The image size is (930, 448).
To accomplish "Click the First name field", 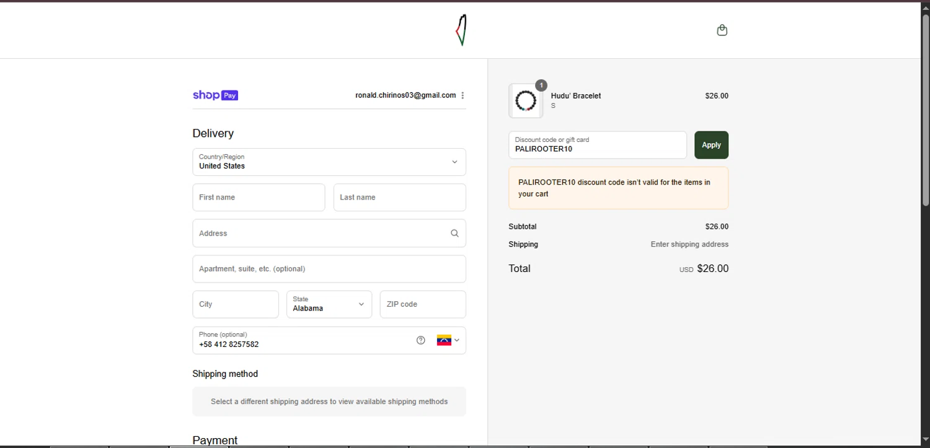I will coord(259,198).
